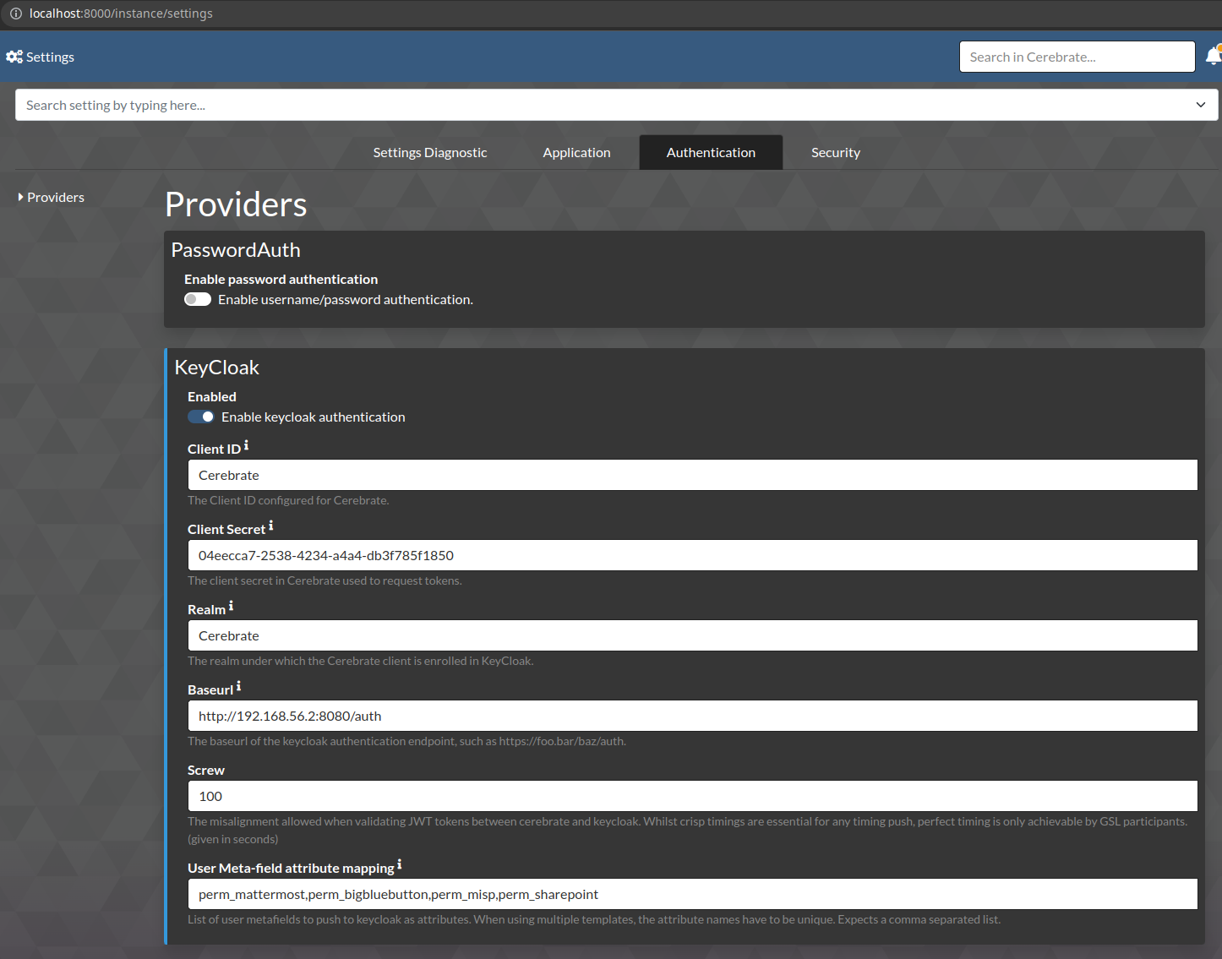Open the notifications bell icon
Viewport: 1222px width, 959px height.
pyautogui.click(x=1214, y=57)
